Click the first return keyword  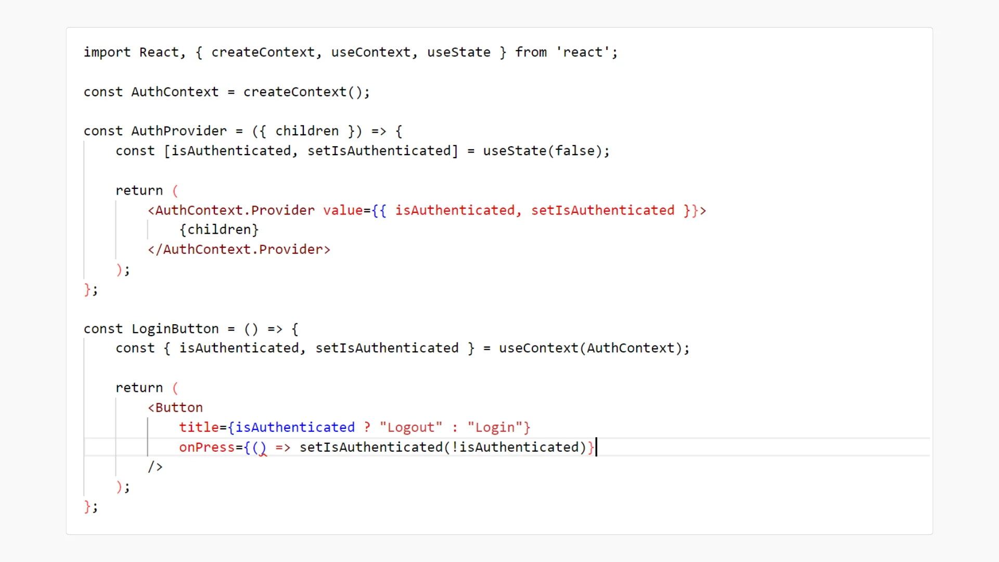tap(139, 190)
